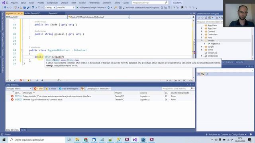
Task: Open error code IDE1007 link
Action: (18, 100)
